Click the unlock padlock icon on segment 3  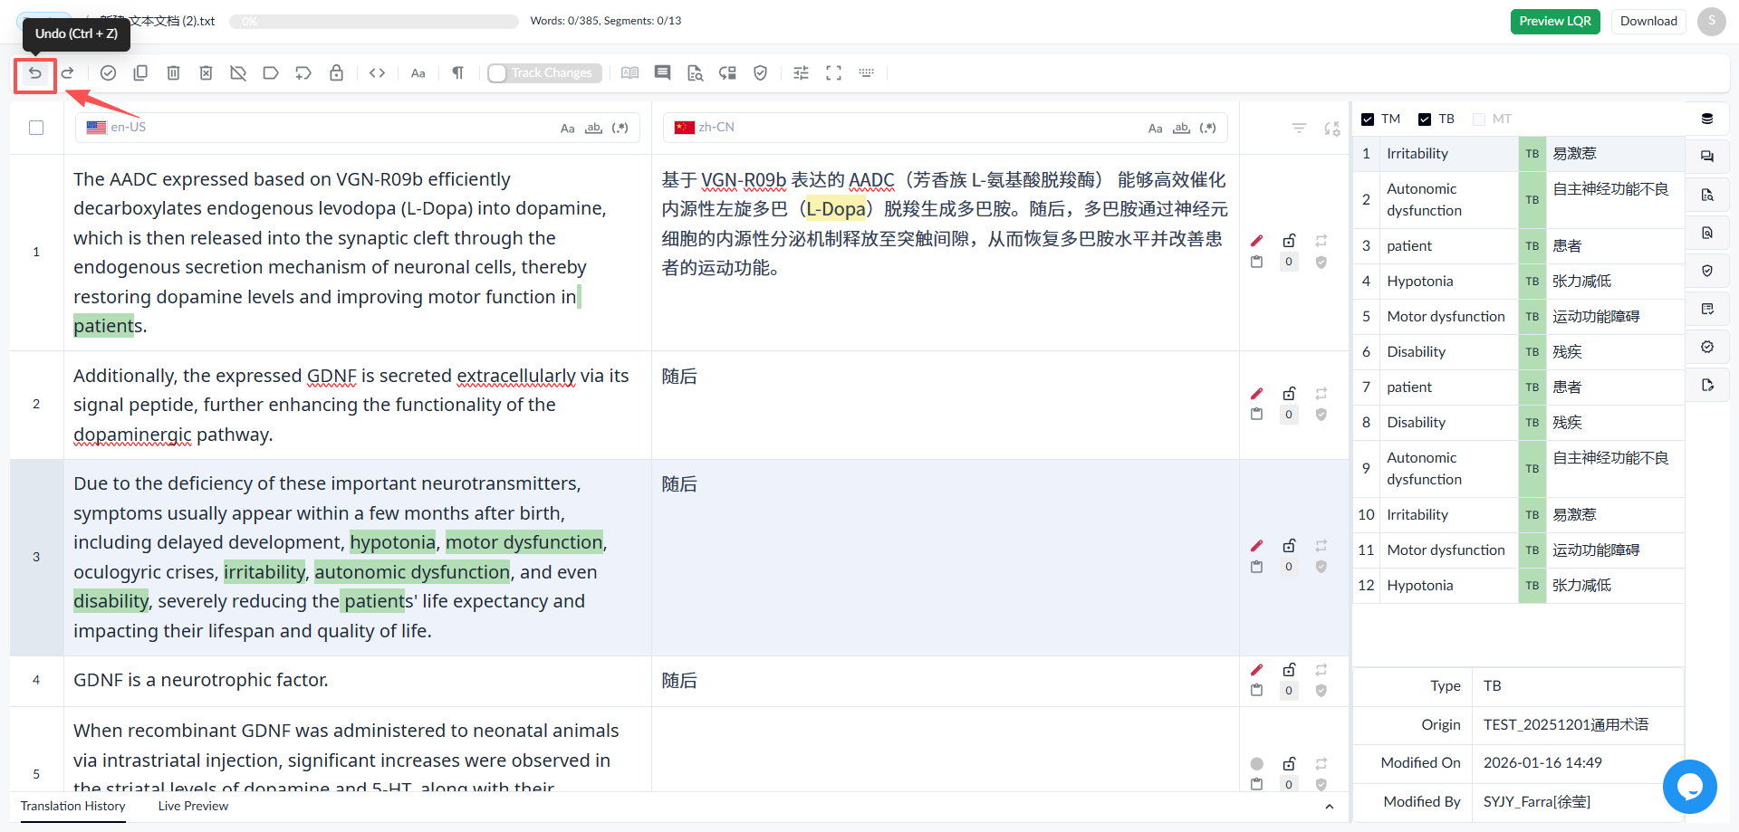click(x=1289, y=546)
